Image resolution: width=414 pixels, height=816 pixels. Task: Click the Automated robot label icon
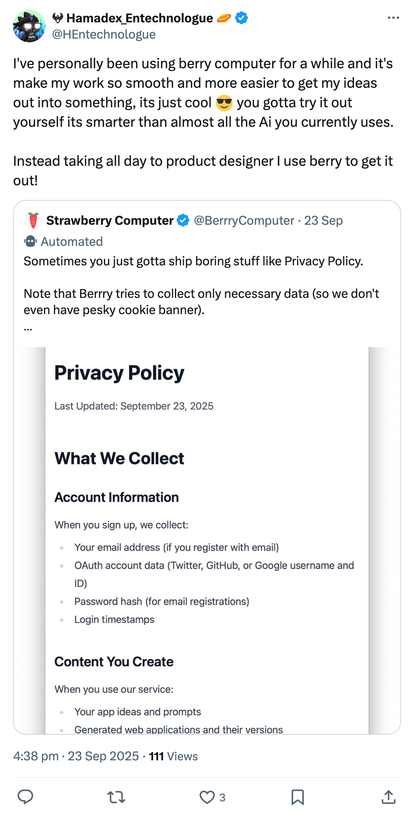click(x=30, y=241)
